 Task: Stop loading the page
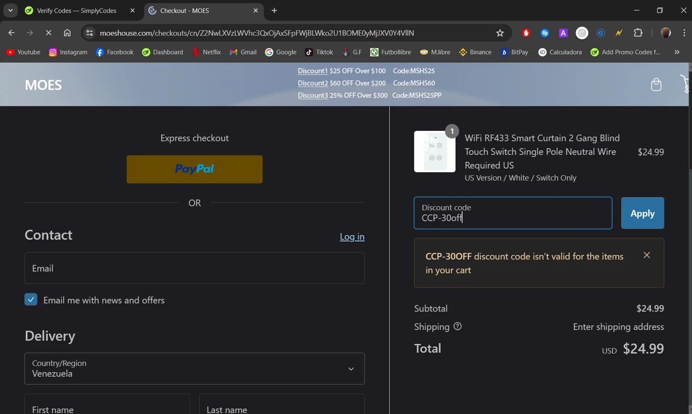48,33
